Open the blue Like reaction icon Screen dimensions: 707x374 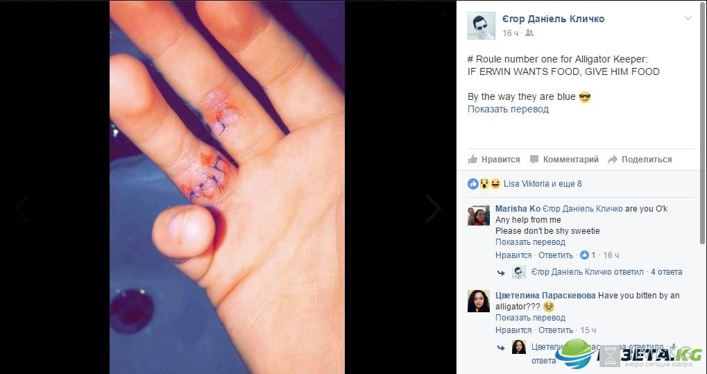click(x=473, y=184)
